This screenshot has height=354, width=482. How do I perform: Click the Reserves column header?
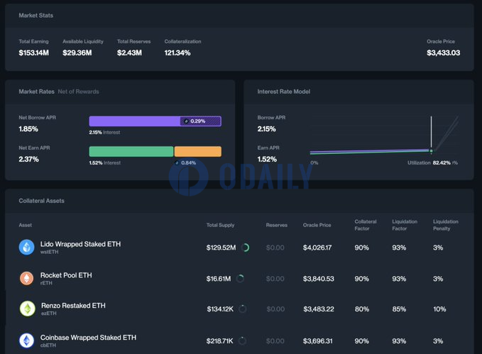pos(277,225)
